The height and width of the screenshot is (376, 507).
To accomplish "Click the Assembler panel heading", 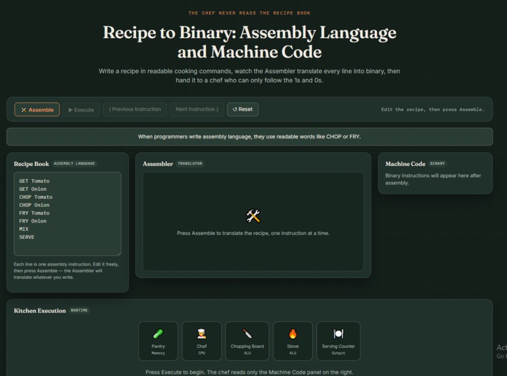I will click(158, 163).
